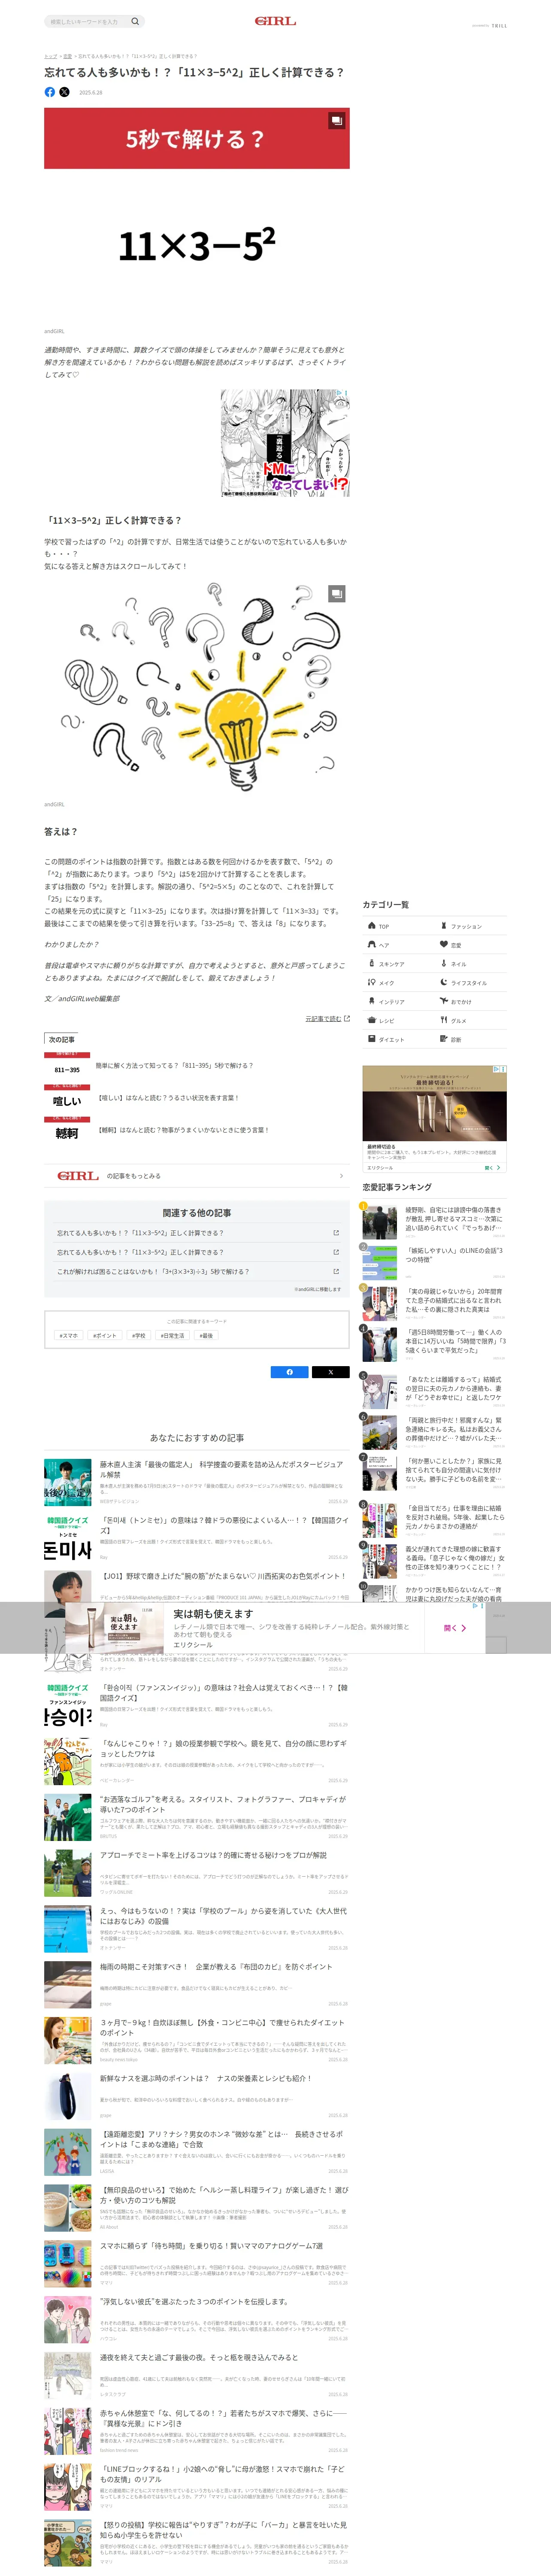Click トップ breadcrumb link
The width and height of the screenshot is (551, 2576).
(x=50, y=56)
